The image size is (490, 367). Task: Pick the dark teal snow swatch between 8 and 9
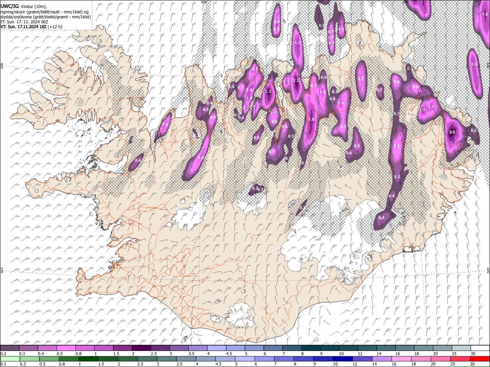coord(311,348)
